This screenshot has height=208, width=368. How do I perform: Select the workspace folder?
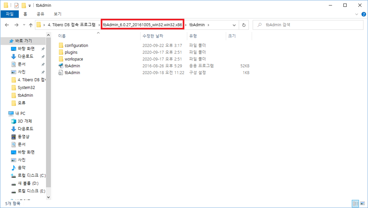point(74,59)
